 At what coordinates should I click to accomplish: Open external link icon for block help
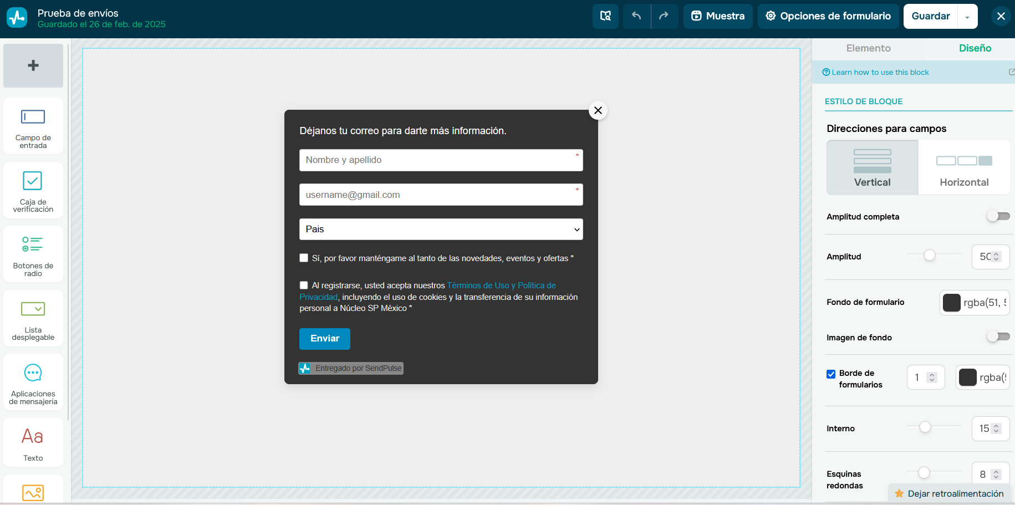[1011, 72]
